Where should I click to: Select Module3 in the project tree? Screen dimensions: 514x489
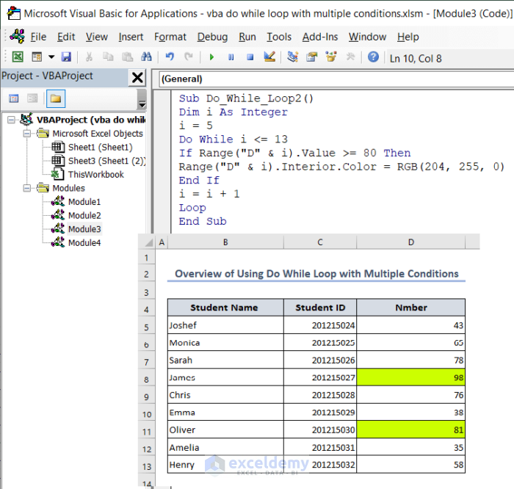(x=84, y=229)
